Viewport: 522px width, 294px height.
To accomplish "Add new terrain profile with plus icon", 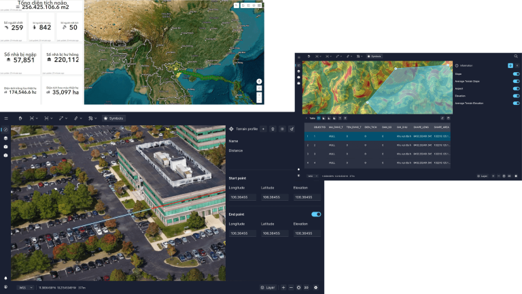I will [x=263, y=129].
